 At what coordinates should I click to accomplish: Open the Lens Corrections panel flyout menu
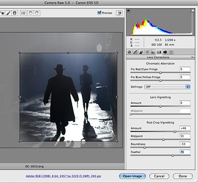[193, 57]
